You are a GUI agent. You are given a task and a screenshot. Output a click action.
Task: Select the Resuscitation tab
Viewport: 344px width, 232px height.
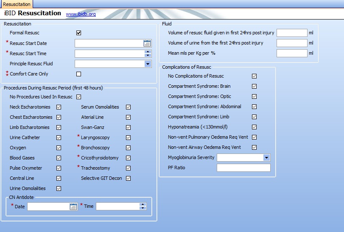click(17, 4)
